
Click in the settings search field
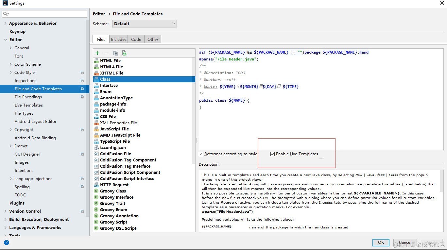click(x=45, y=14)
